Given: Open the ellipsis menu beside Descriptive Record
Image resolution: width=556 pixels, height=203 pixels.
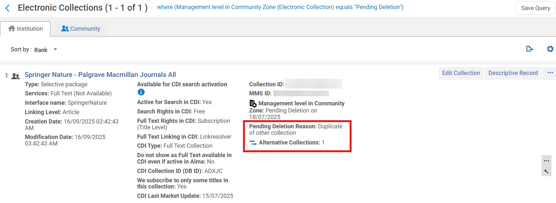Looking at the screenshot, I should [x=550, y=73].
